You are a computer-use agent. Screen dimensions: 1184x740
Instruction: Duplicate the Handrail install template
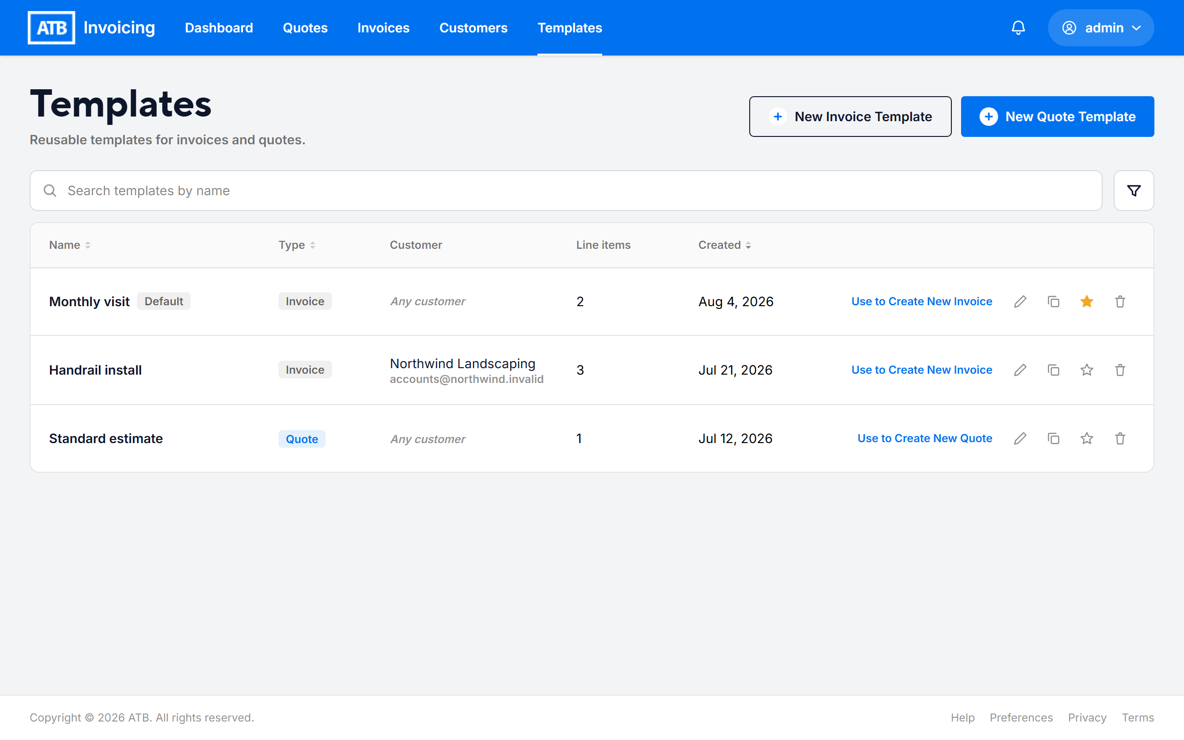click(1054, 370)
